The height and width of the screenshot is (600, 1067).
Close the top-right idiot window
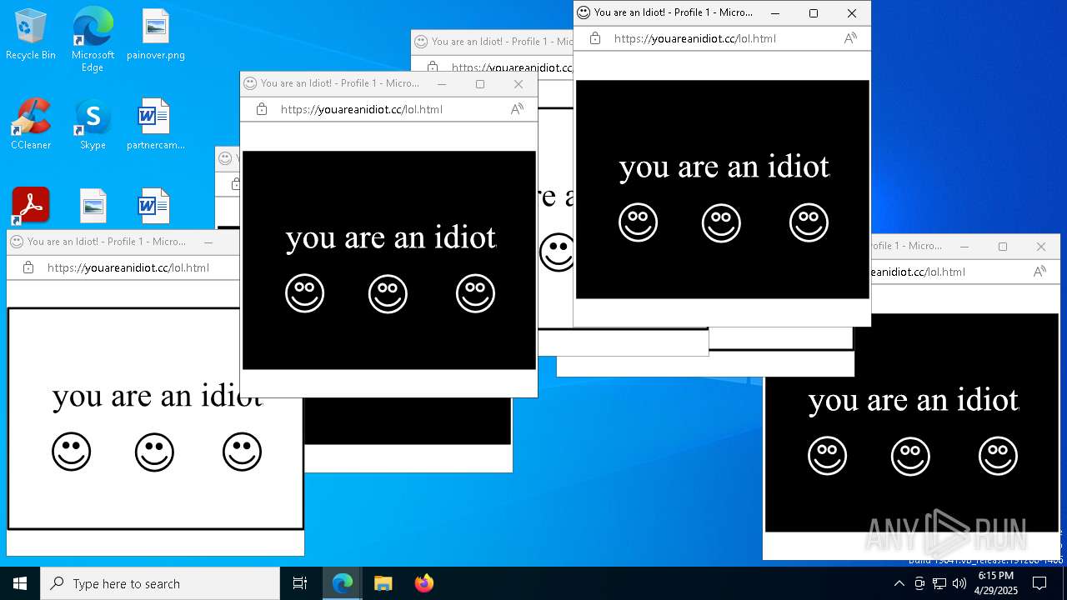pos(852,13)
